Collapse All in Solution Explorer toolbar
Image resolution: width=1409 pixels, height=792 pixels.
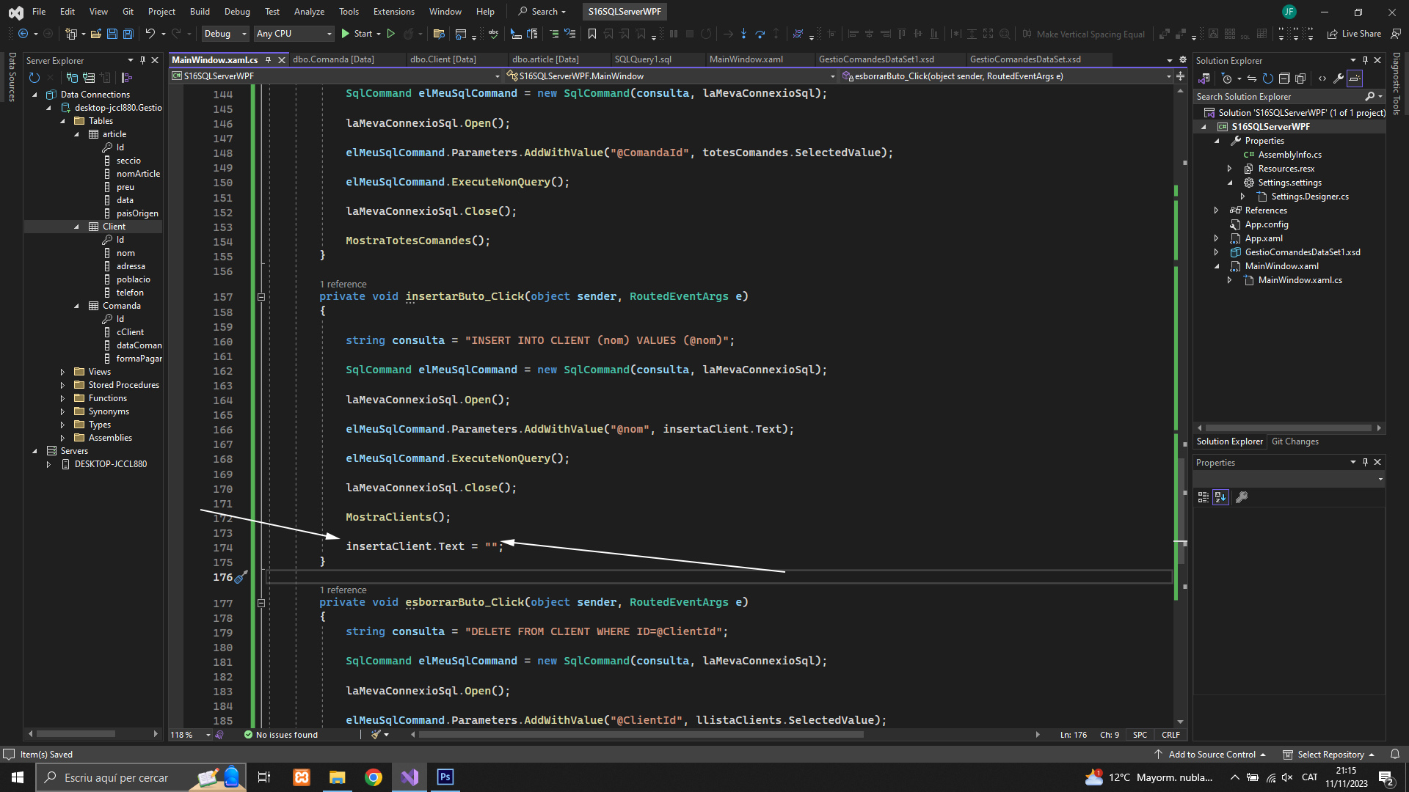pos(1284,78)
